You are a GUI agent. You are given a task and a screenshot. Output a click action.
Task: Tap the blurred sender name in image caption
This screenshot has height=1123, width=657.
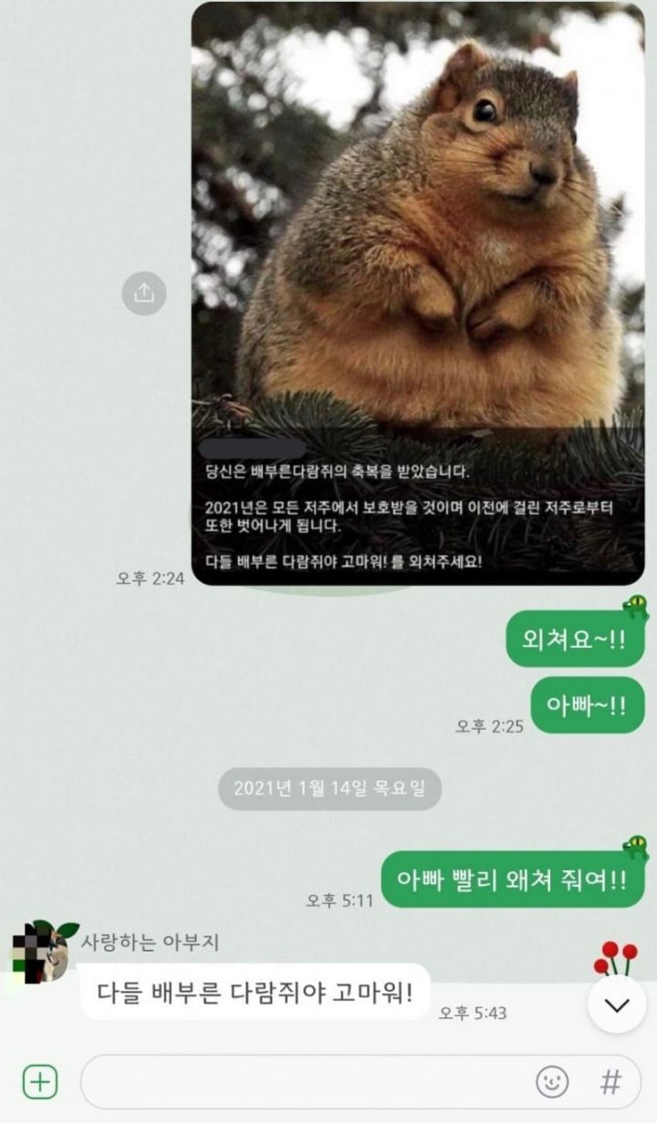(253, 449)
